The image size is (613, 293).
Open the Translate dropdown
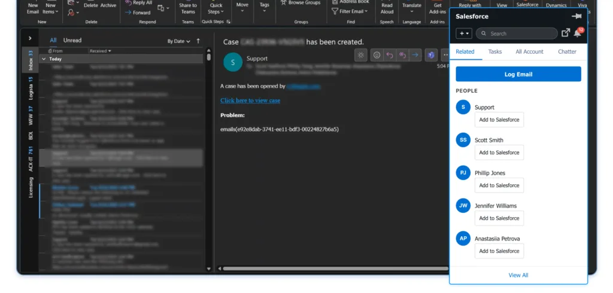(x=412, y=8)
